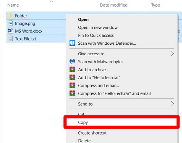Click sort arrow above Name column

tap(51, 2)
